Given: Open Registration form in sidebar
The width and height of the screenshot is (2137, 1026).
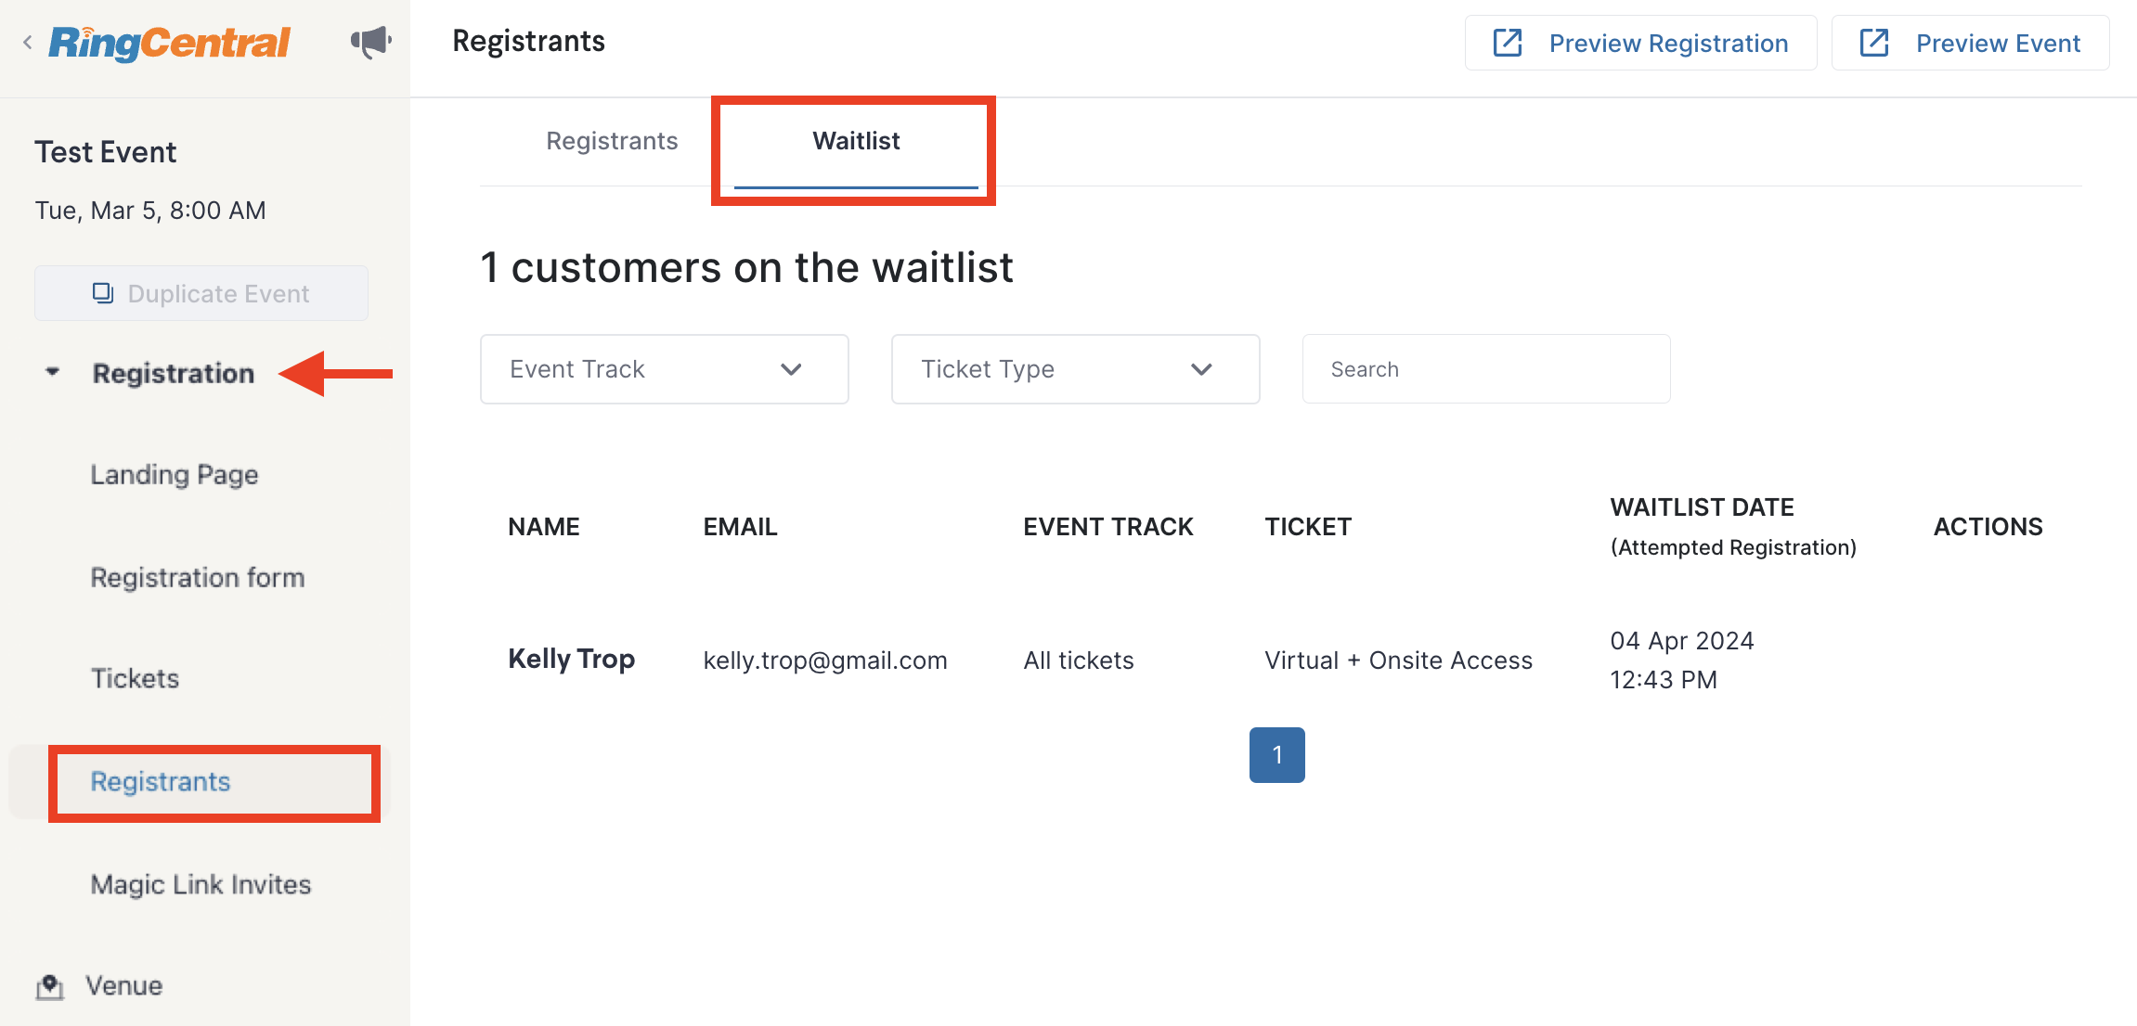Looking at the screenshot, I should point(198,577).
